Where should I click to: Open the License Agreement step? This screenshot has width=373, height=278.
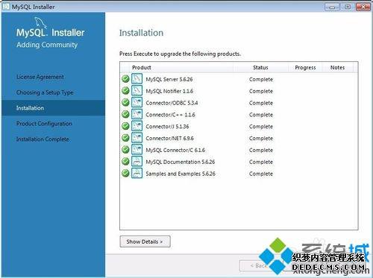[x=40, y=77]
